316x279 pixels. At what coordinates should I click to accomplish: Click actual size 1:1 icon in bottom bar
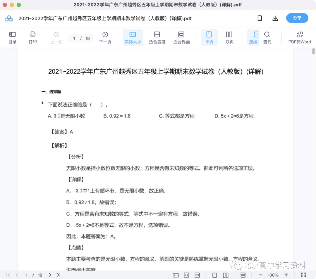(x=176, y=275)
